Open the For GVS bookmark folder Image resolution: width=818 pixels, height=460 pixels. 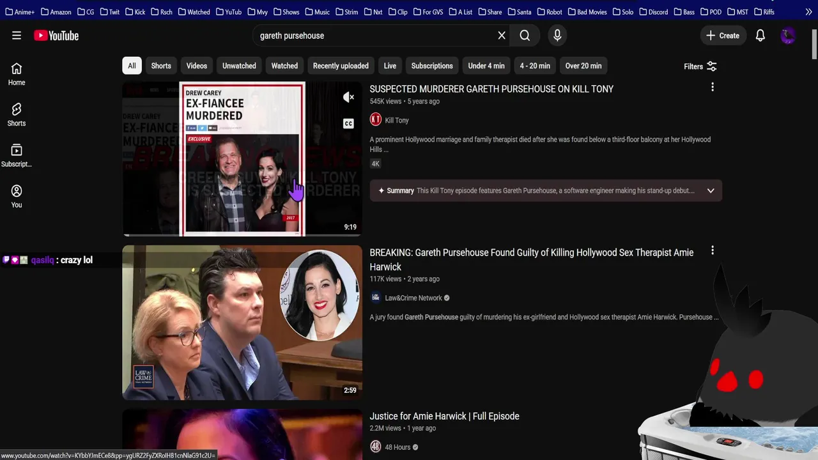[428, 11]
